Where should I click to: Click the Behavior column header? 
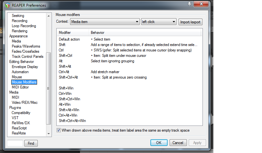[97, 33]
